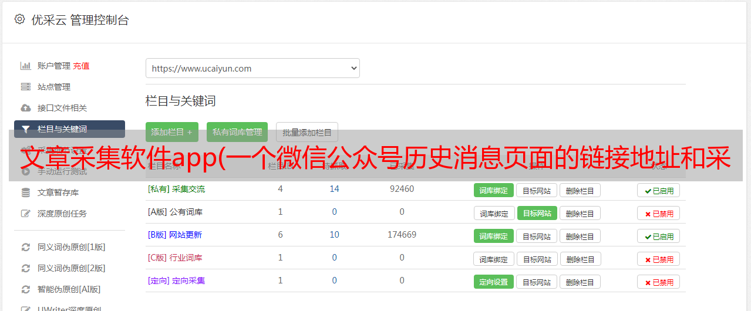Image resolution: width=751 pixels, height=311 pixels.
Task: Open the site URL dropdown https://www.ucaiyun.com
Action: 252,68
